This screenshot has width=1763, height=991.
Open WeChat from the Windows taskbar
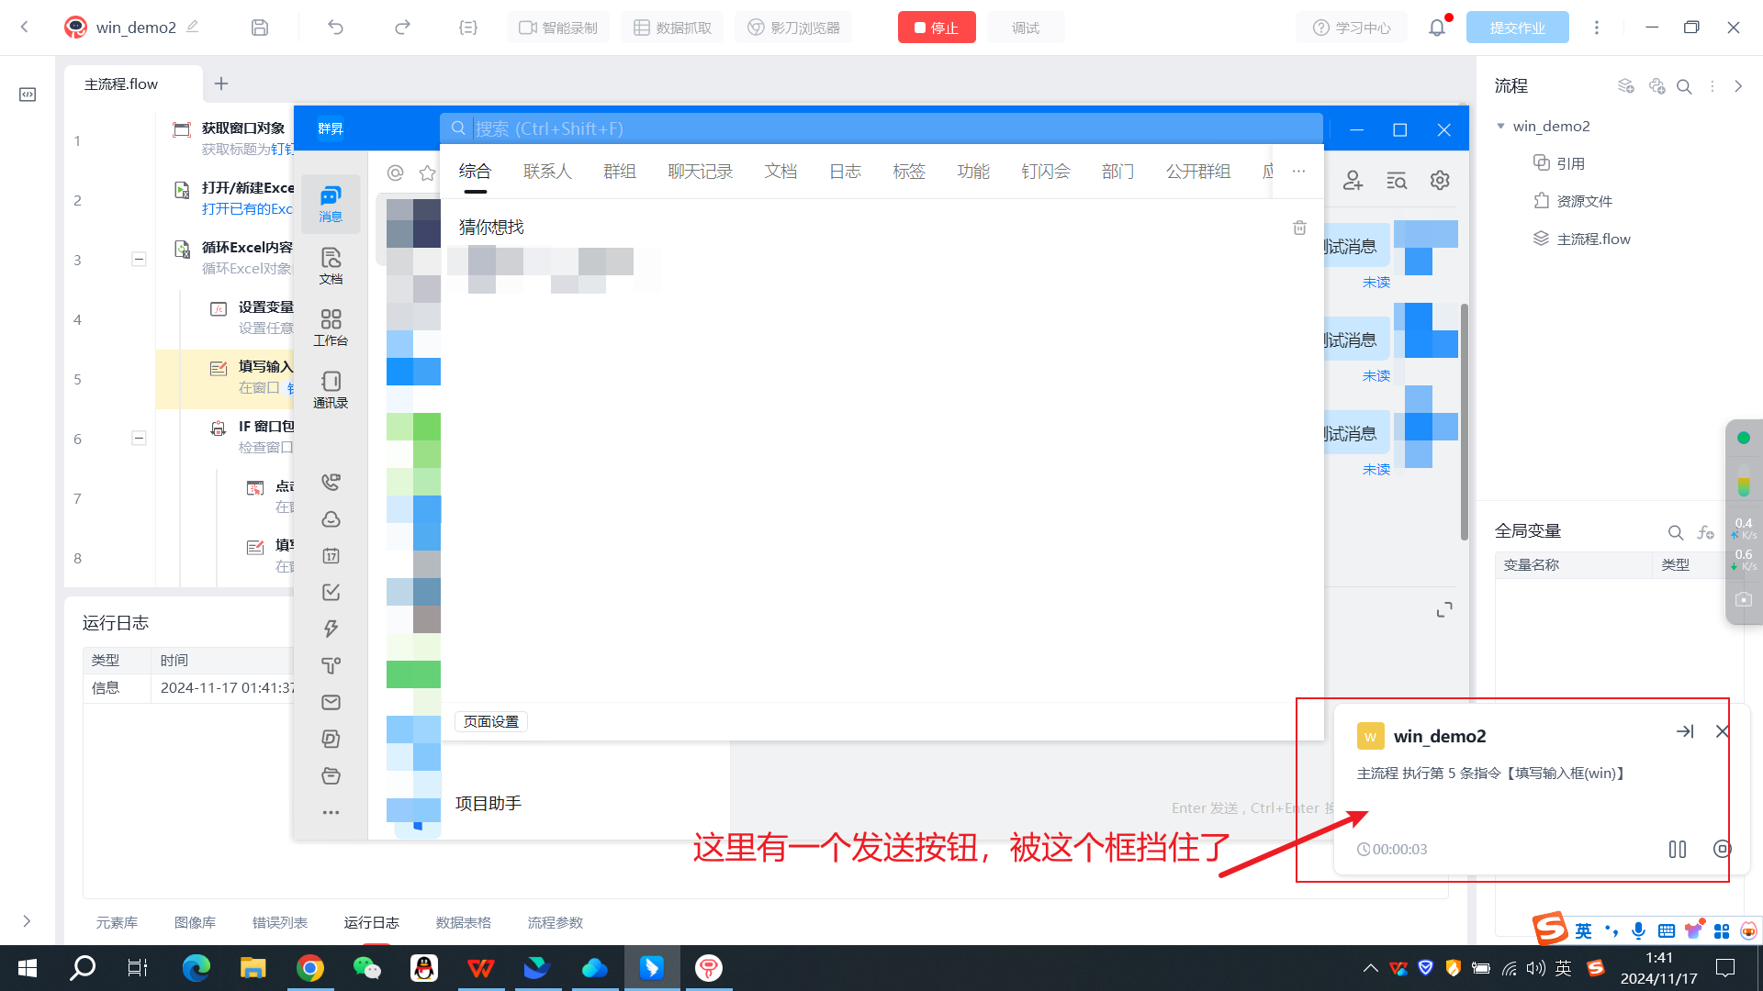367,968
